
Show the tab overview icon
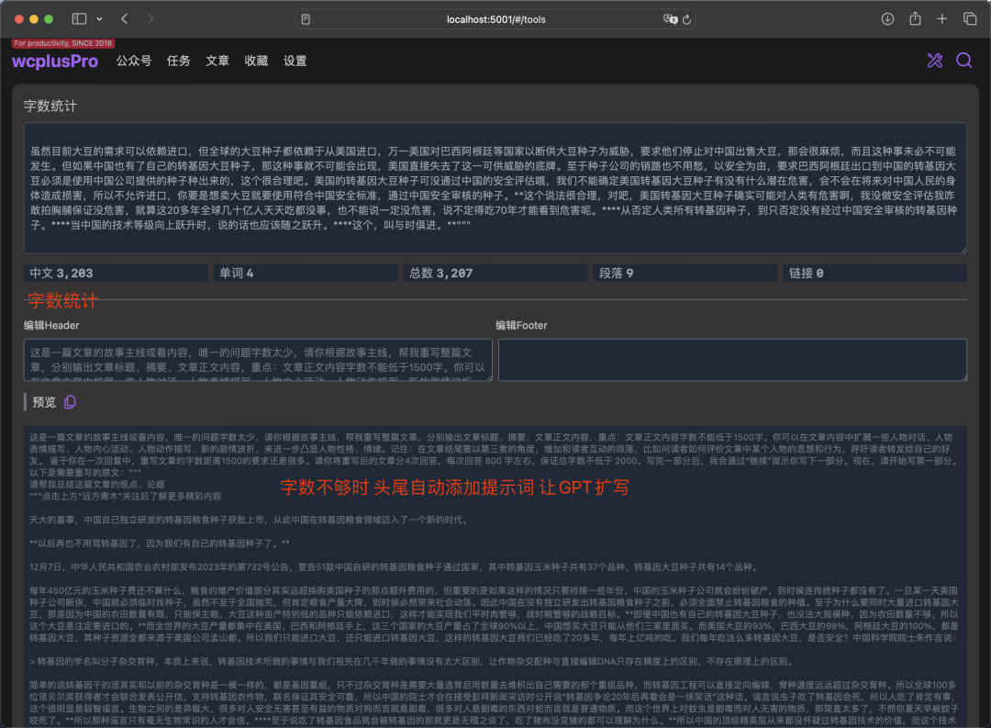(970, 19)
